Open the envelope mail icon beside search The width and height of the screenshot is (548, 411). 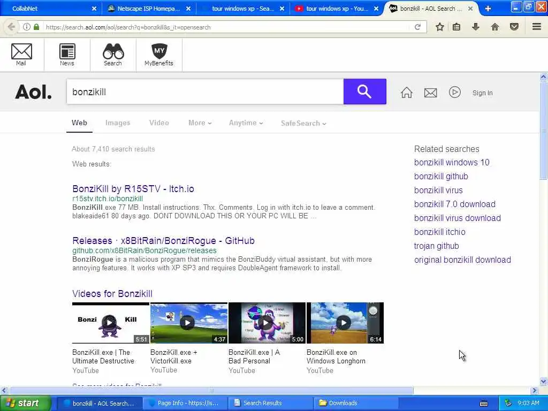tap(431, 93)
